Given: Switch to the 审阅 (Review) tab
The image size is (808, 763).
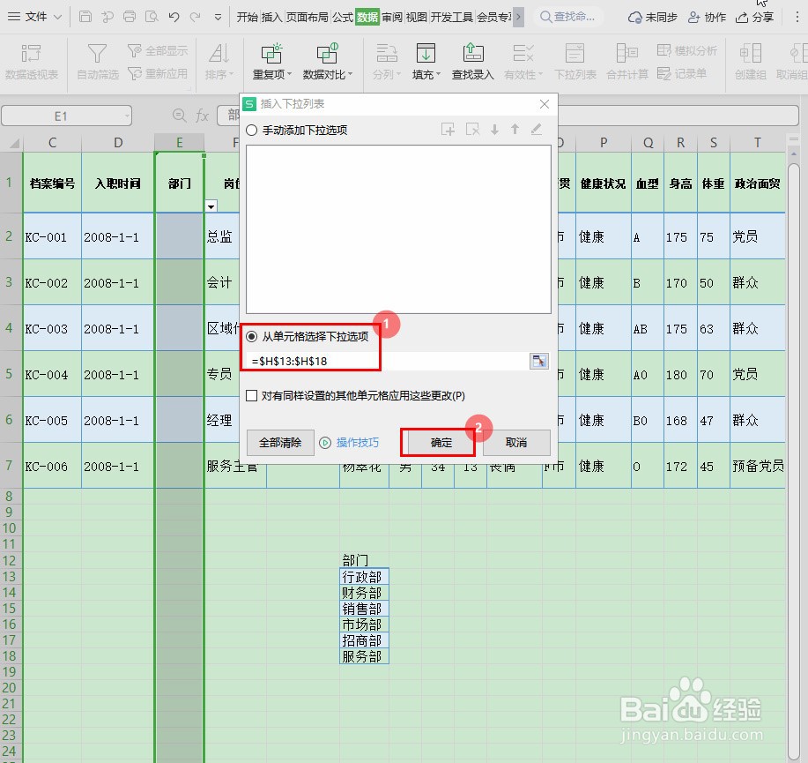Looking at the screenshot, I should pos(392,17).
